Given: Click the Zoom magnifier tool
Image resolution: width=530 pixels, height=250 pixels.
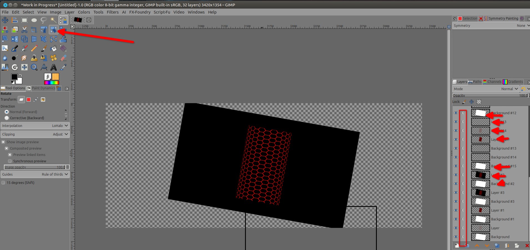Looking at the screenshot, I should pos(34,67).
